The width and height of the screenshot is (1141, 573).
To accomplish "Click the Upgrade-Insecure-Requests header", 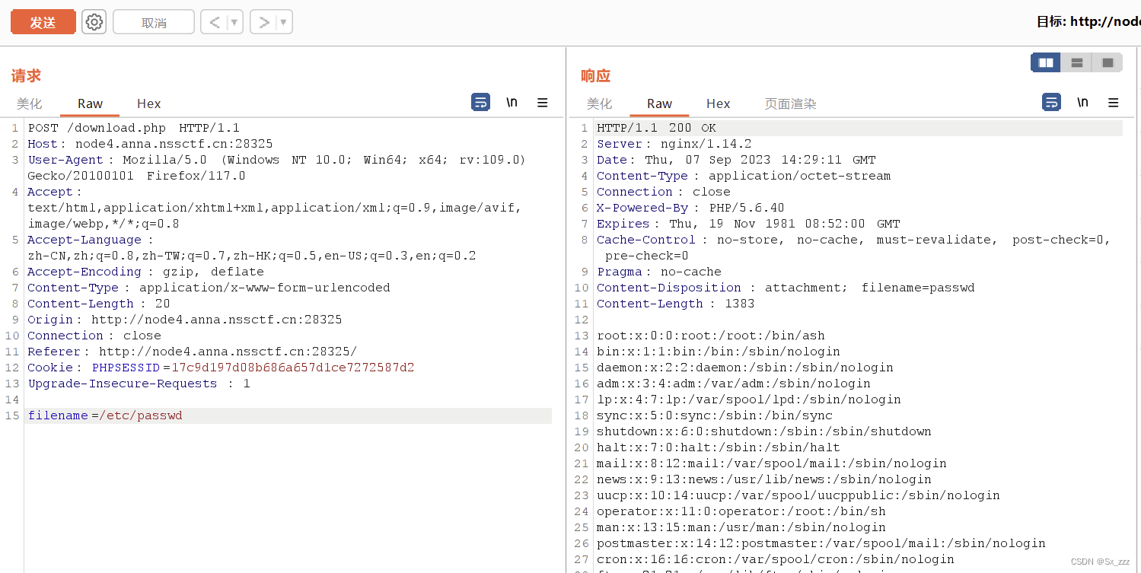I will click(139, 384).
